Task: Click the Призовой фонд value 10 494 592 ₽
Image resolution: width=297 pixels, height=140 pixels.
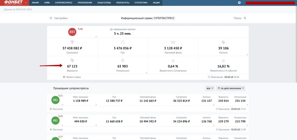Action: point(148,121)
